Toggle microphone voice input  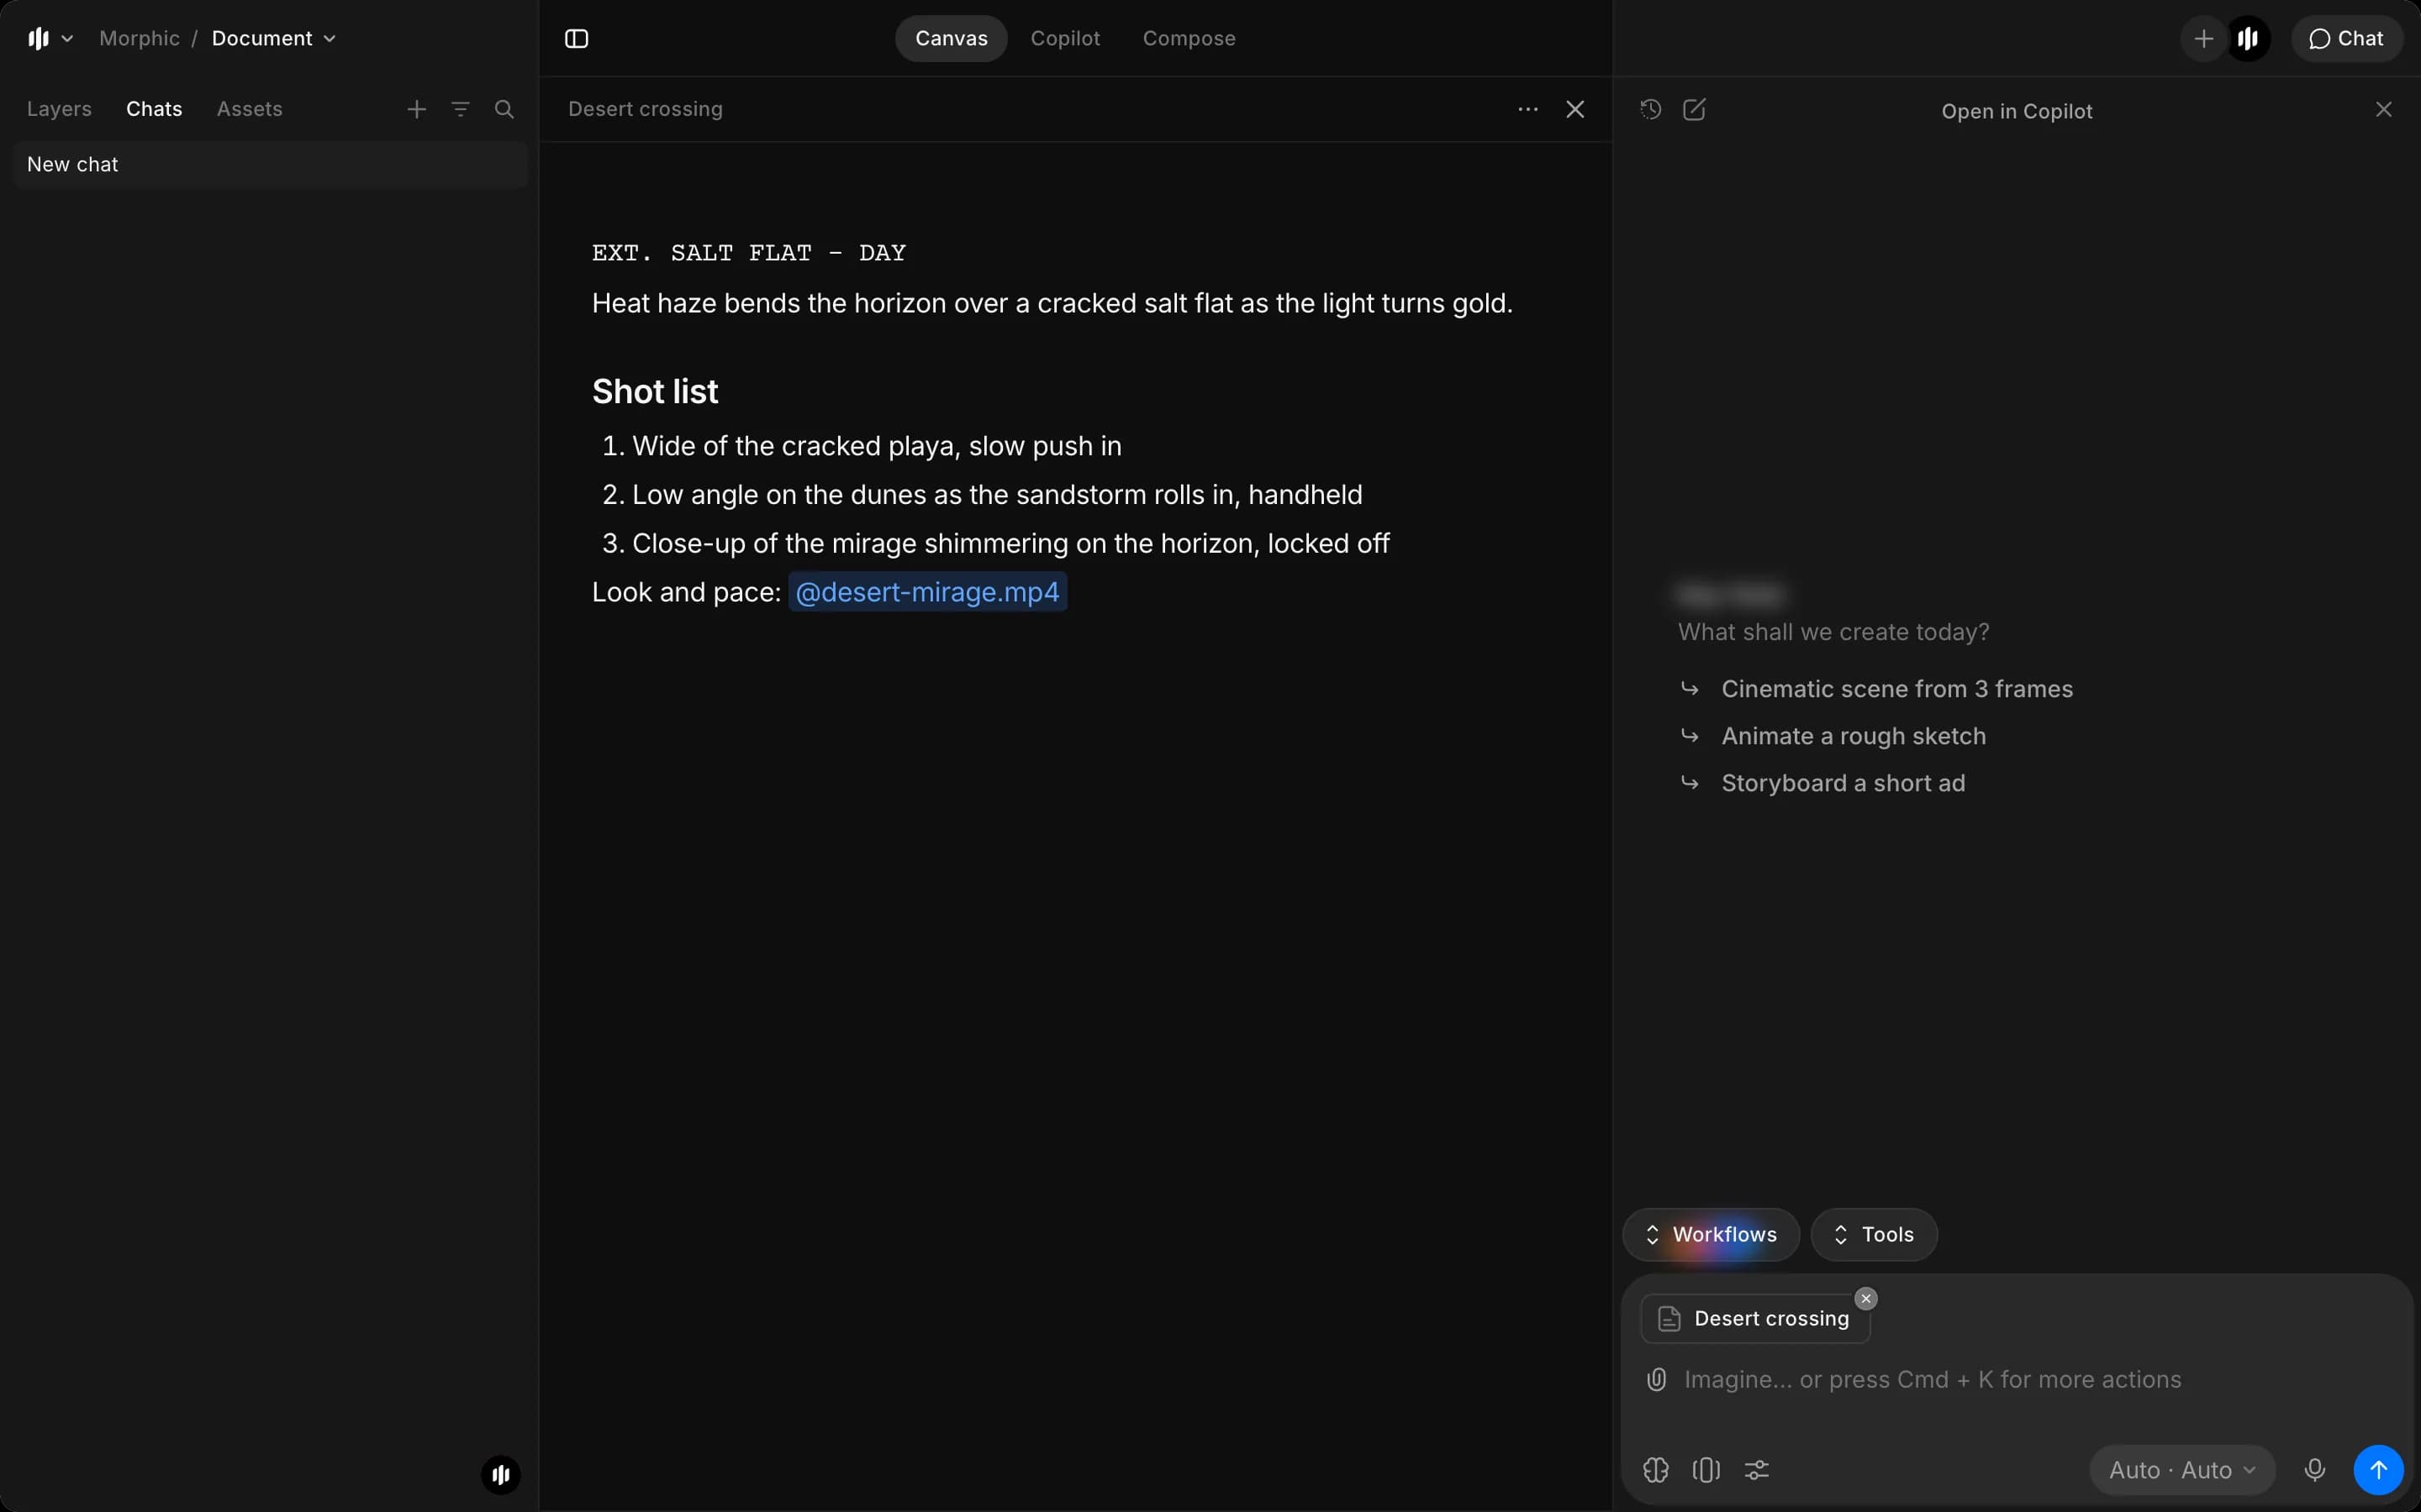(2314, 1470)
